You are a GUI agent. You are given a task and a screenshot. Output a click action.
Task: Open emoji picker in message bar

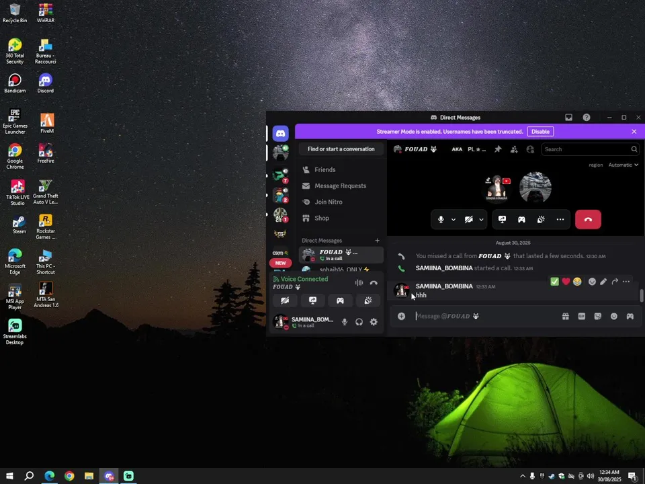pyautogui.click(x=613, y=316)
